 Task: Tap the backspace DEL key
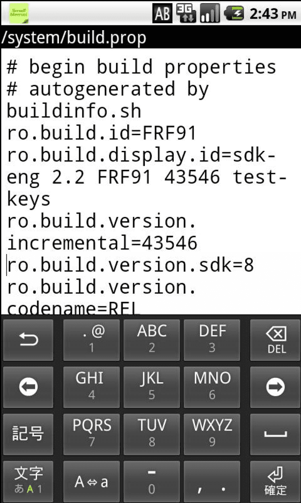277,340
